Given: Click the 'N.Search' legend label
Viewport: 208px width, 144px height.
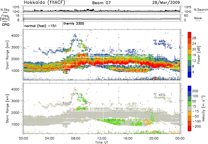Looking at the screenshot, I should [201, 10].
